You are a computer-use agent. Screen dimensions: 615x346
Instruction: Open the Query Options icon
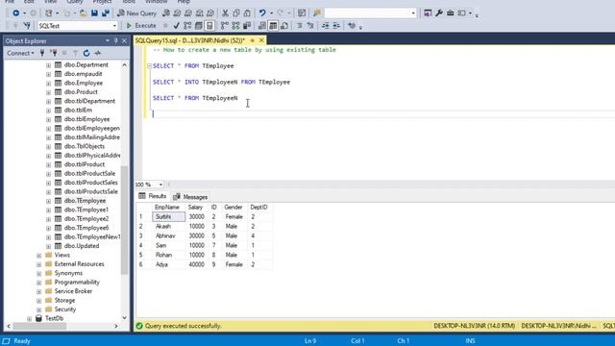pyautogui.click(x=199, y=26)
